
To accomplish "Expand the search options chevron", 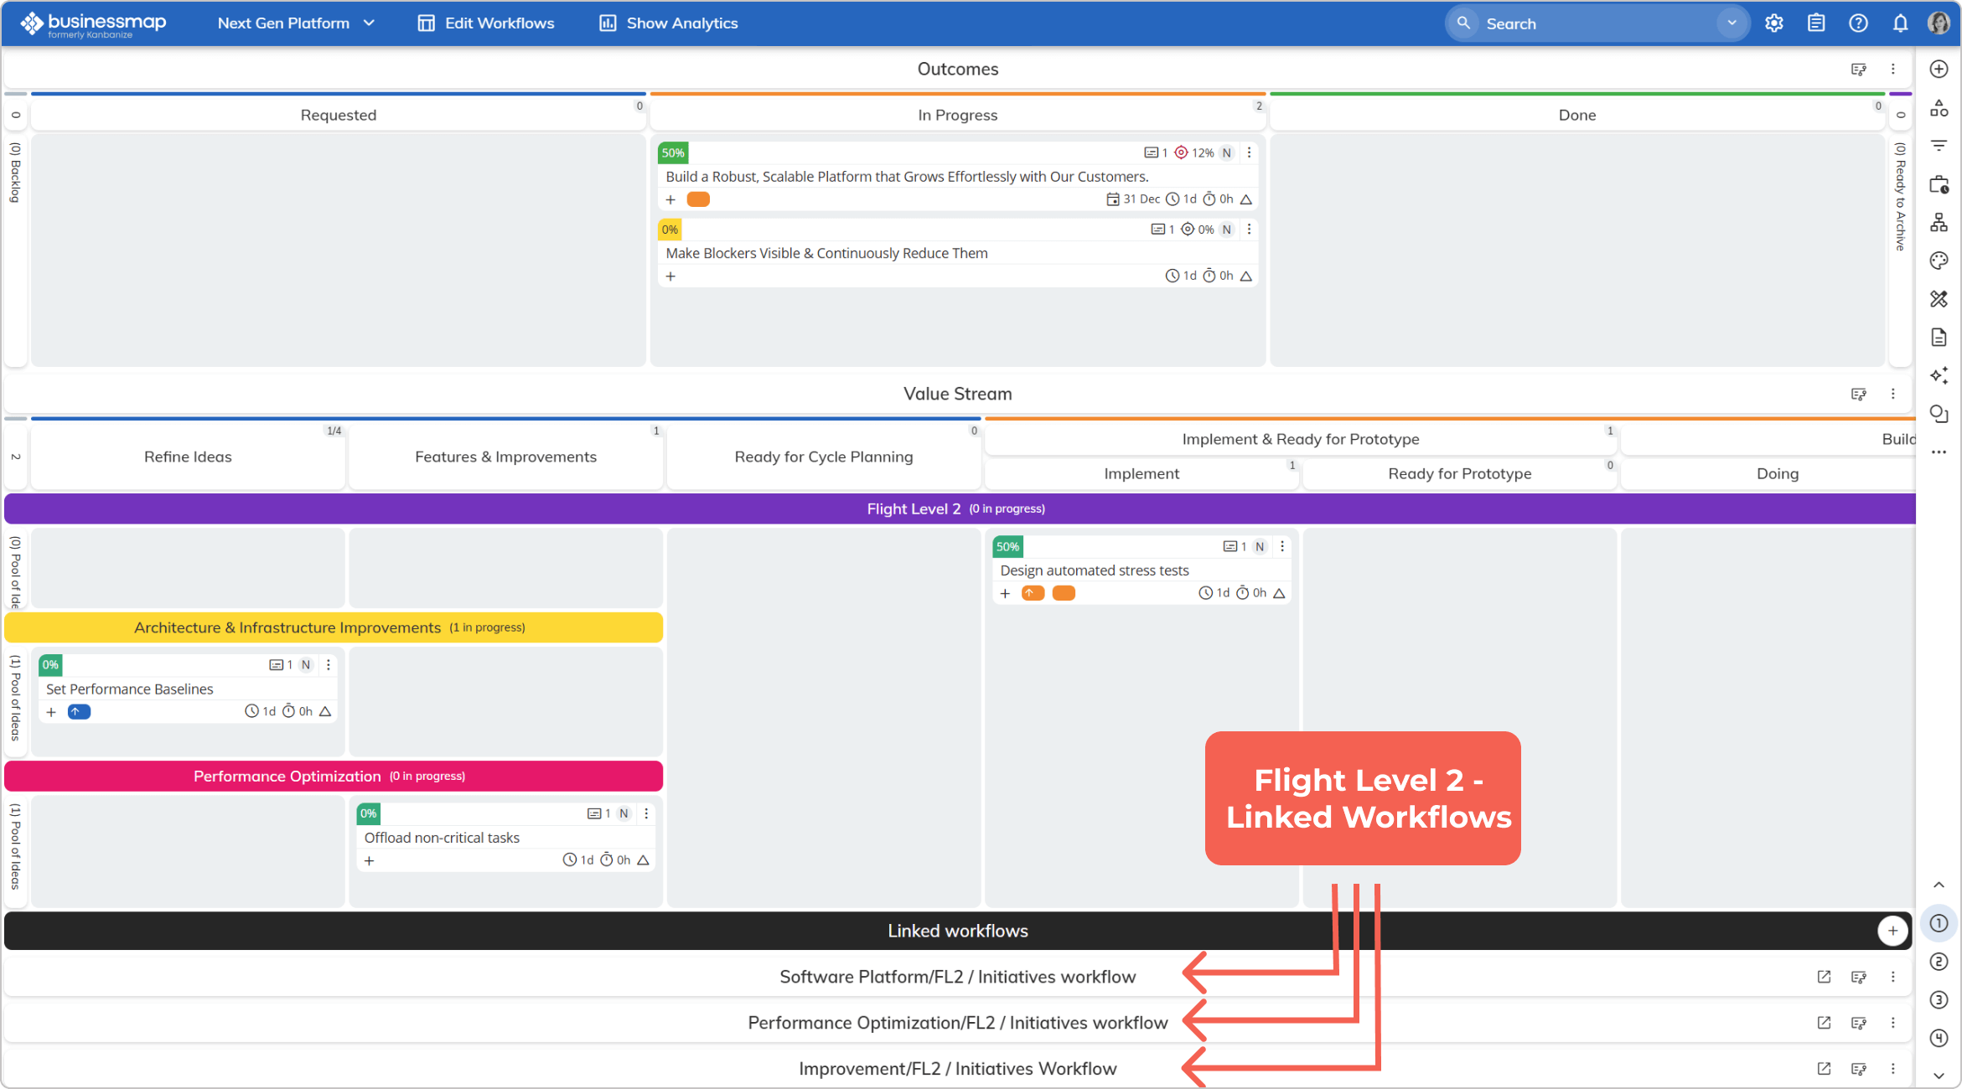I will (x=1732, y=23).
